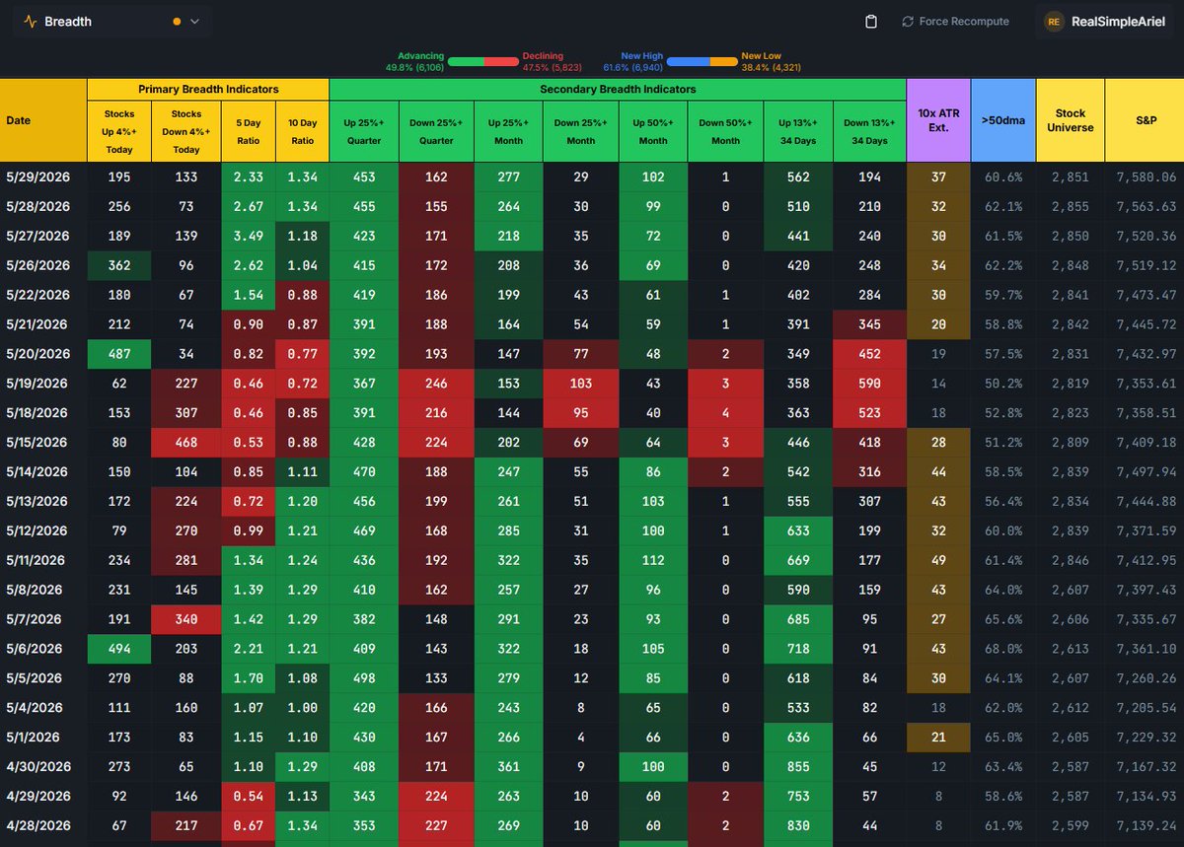Click Force Recompute button

click(955, 22)
